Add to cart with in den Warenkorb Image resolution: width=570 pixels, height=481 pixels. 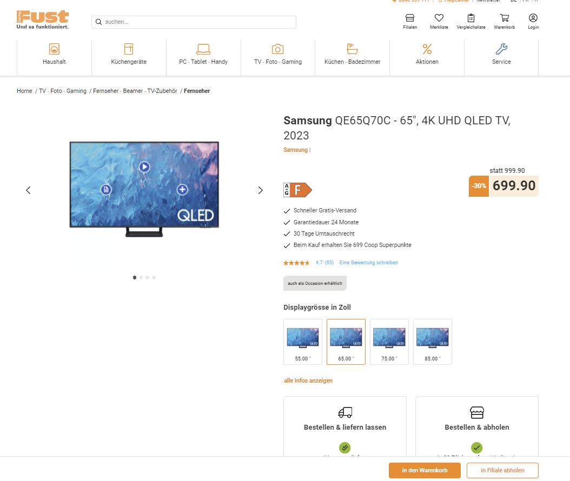tap(425, 470)
